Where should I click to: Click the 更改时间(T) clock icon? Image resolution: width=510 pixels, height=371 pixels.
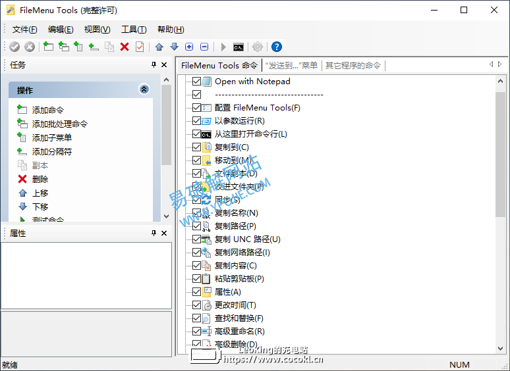207,305
